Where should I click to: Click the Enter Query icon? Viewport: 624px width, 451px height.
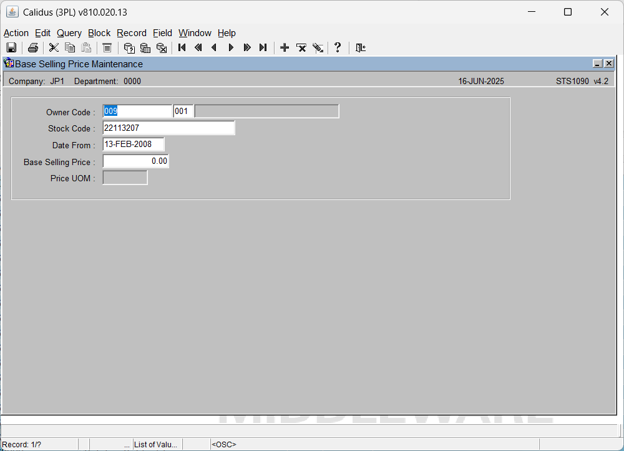pyautogui.click(x=129, y=48)
